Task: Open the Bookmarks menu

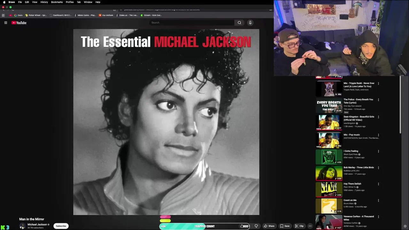Action: (57, 2)
